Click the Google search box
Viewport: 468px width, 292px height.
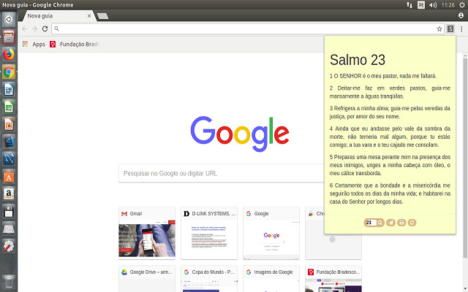(x=222, y=173)
